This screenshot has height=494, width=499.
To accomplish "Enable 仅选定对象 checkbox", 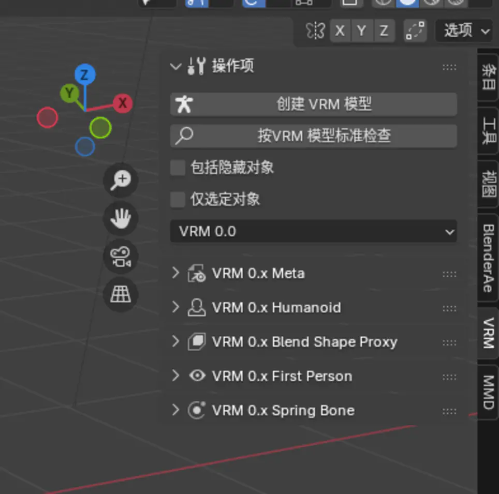I will [x=178, y=200].
